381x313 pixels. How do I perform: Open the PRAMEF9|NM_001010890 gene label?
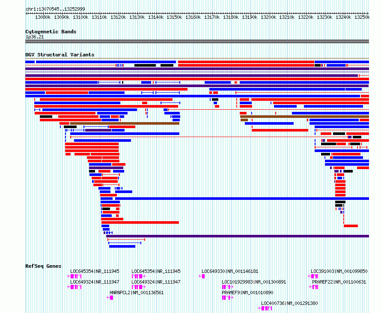(x=247, y=293)
